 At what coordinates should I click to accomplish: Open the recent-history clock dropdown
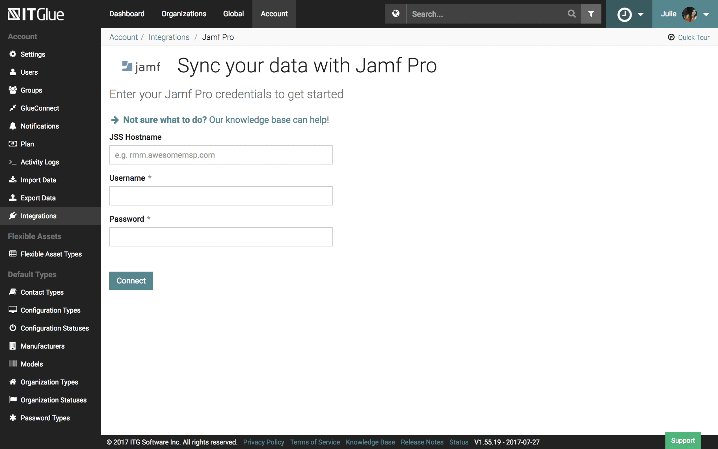629,14
